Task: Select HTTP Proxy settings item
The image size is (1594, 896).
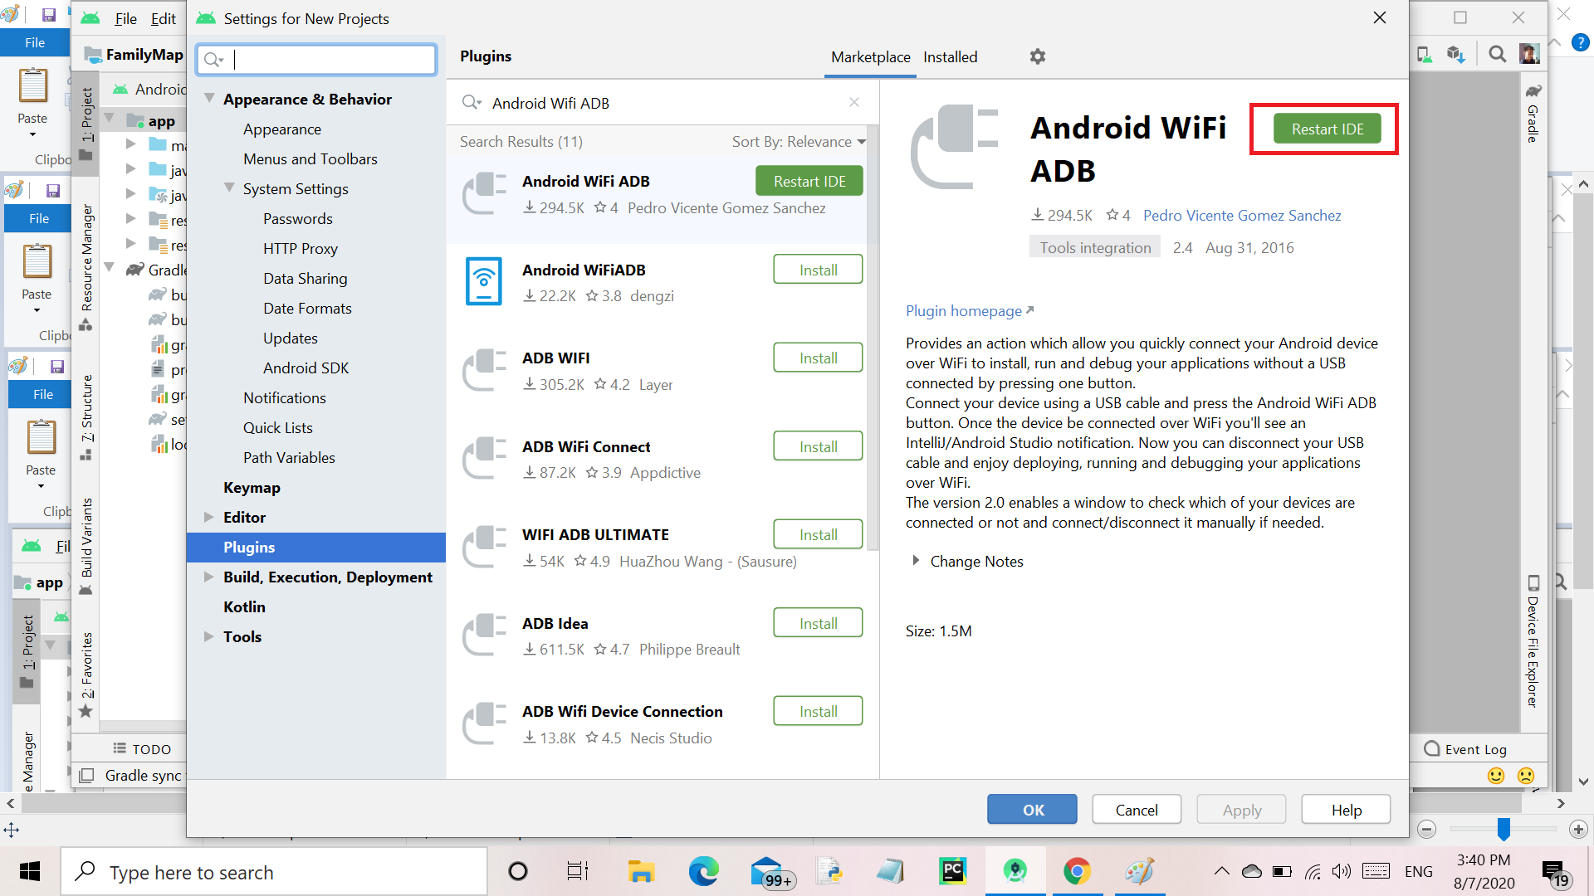Action: click(x=300, y=249)
